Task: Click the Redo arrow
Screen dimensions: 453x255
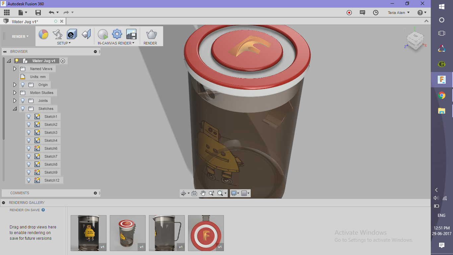Action: point(66,13)
